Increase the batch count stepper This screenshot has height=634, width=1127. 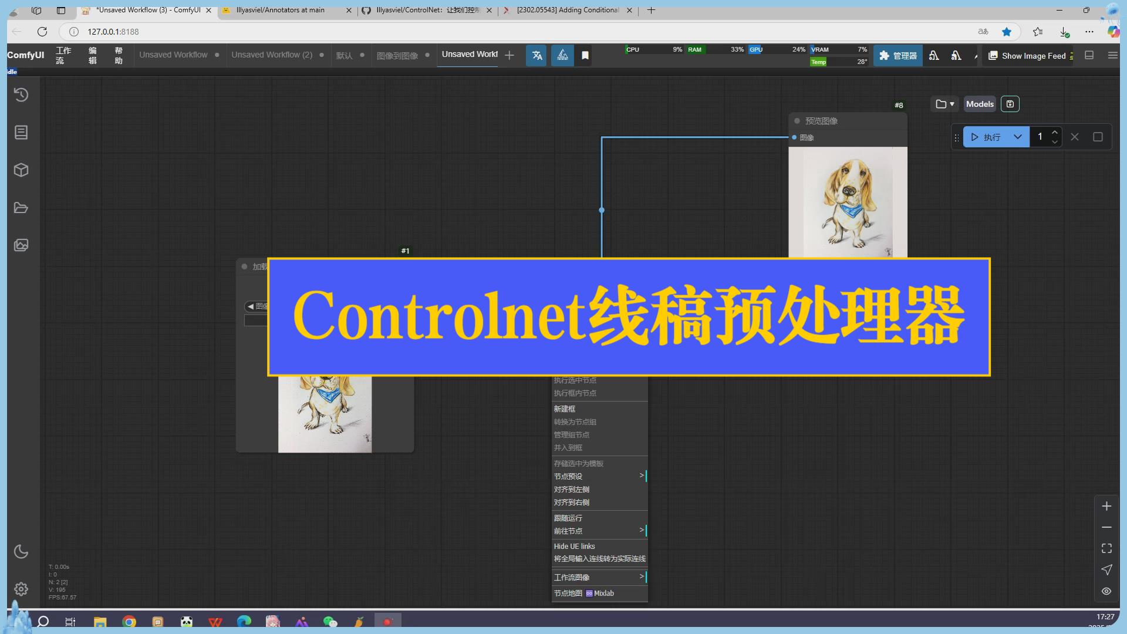pos(1055,132)
